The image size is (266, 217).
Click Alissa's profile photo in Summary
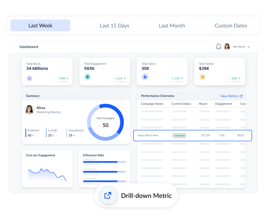(x=29, y=110)
